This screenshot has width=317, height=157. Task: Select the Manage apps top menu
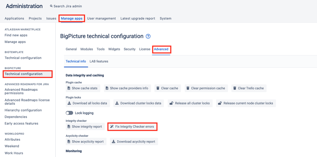[x=72, y=18]
